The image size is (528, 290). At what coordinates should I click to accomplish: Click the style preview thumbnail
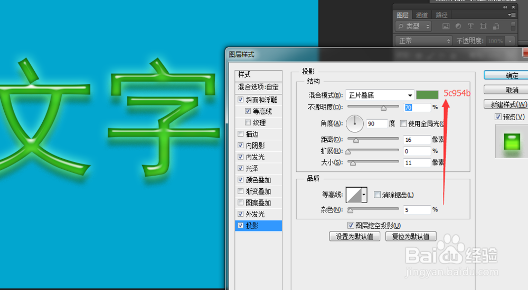(x=512, y=141)
